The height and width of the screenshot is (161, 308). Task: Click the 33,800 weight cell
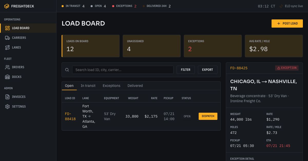tap(132, 116)
